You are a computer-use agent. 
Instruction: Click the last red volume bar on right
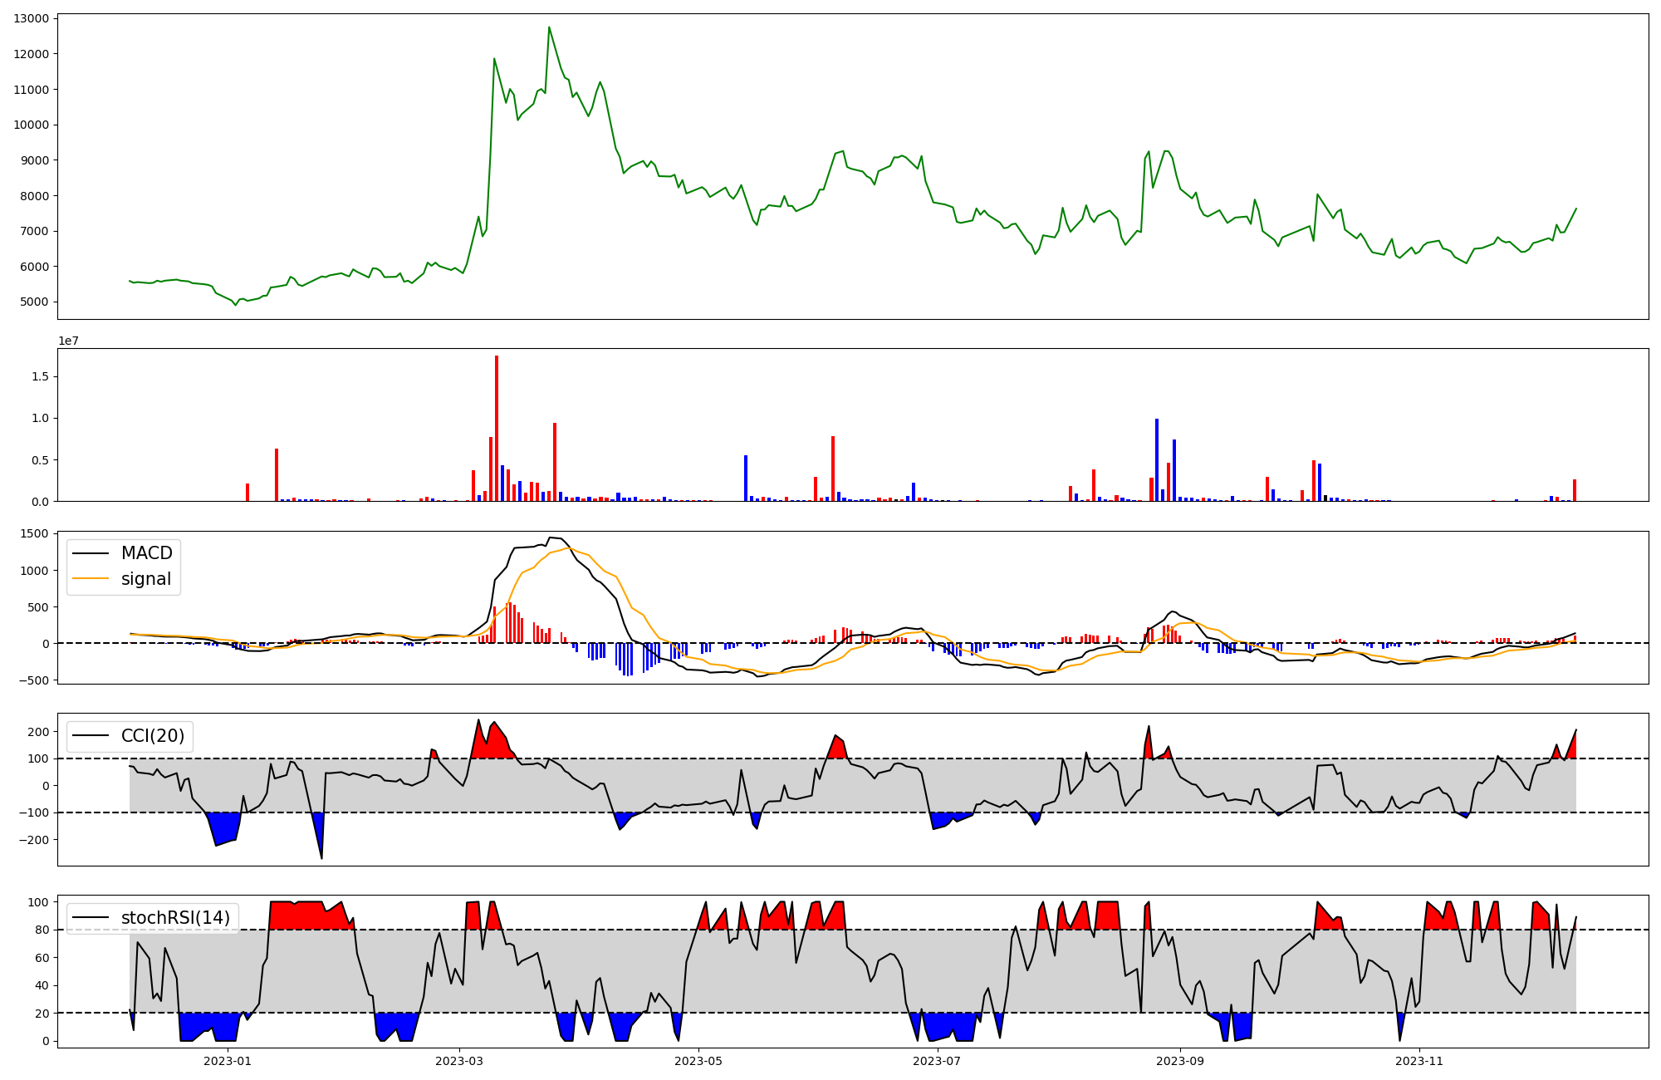point(1575,490)
